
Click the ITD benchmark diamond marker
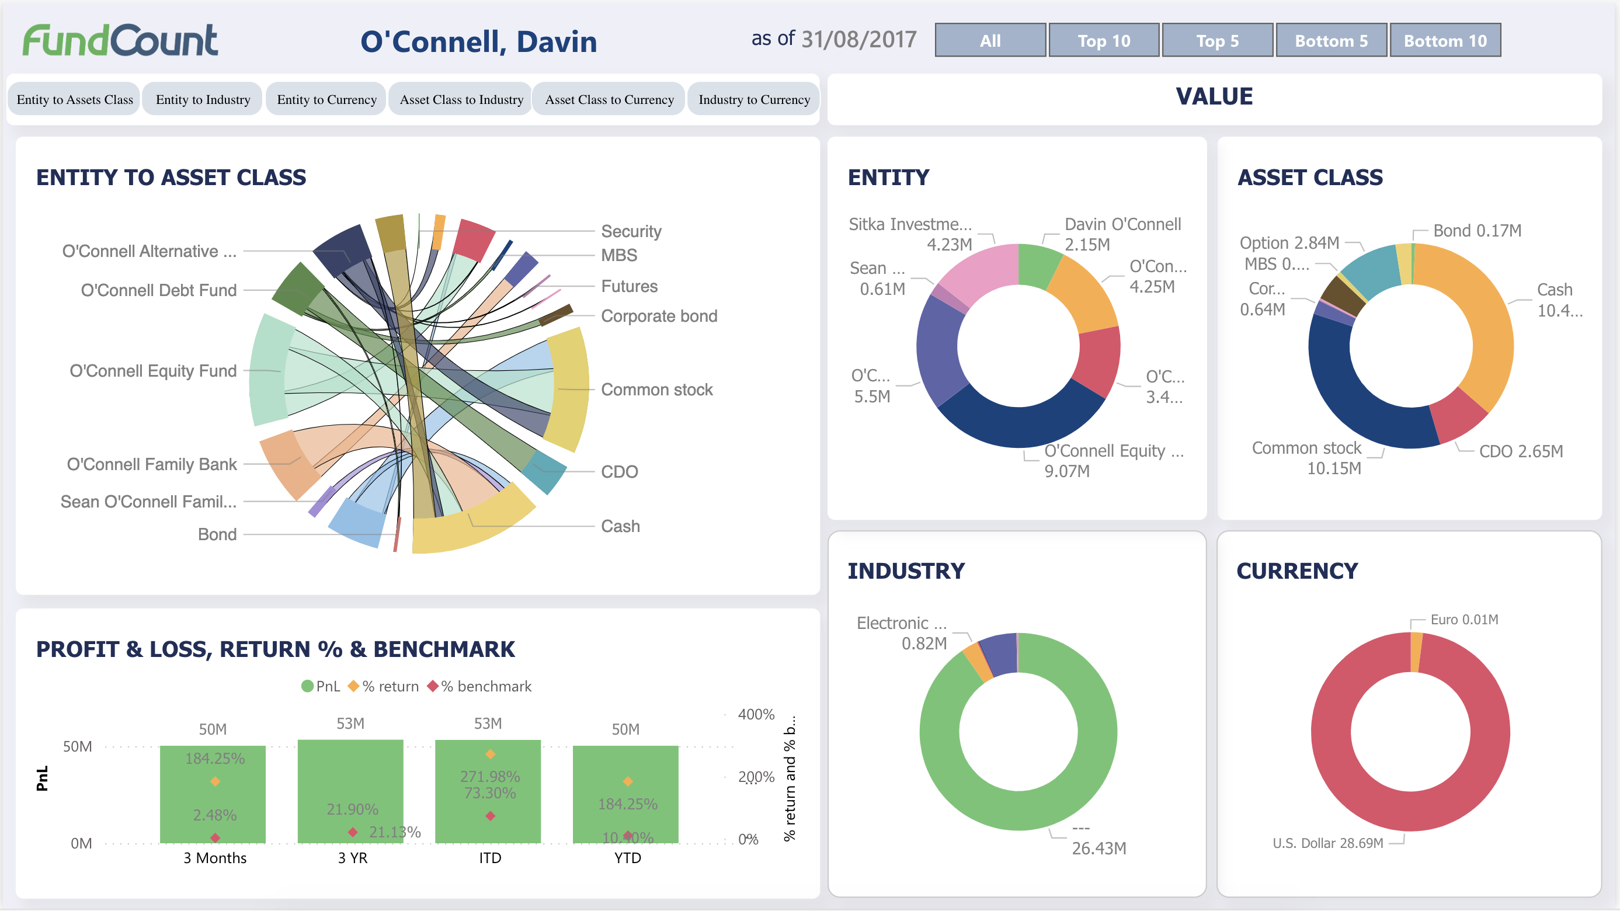[x=491, y=815]
